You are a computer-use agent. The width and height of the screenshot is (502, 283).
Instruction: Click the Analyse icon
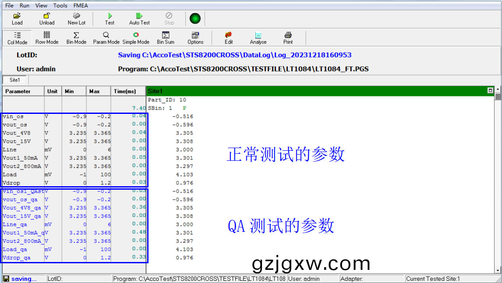258,37
